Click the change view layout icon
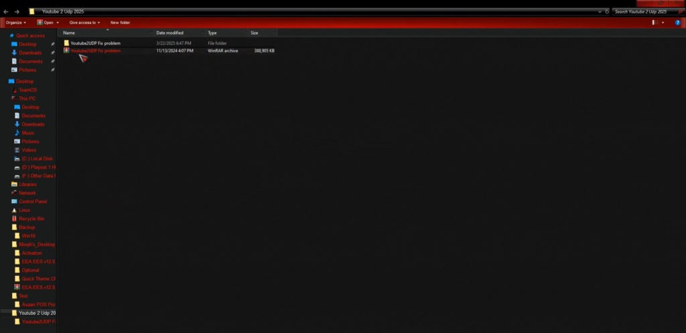686x333 pixels. [x=655, y=22]
